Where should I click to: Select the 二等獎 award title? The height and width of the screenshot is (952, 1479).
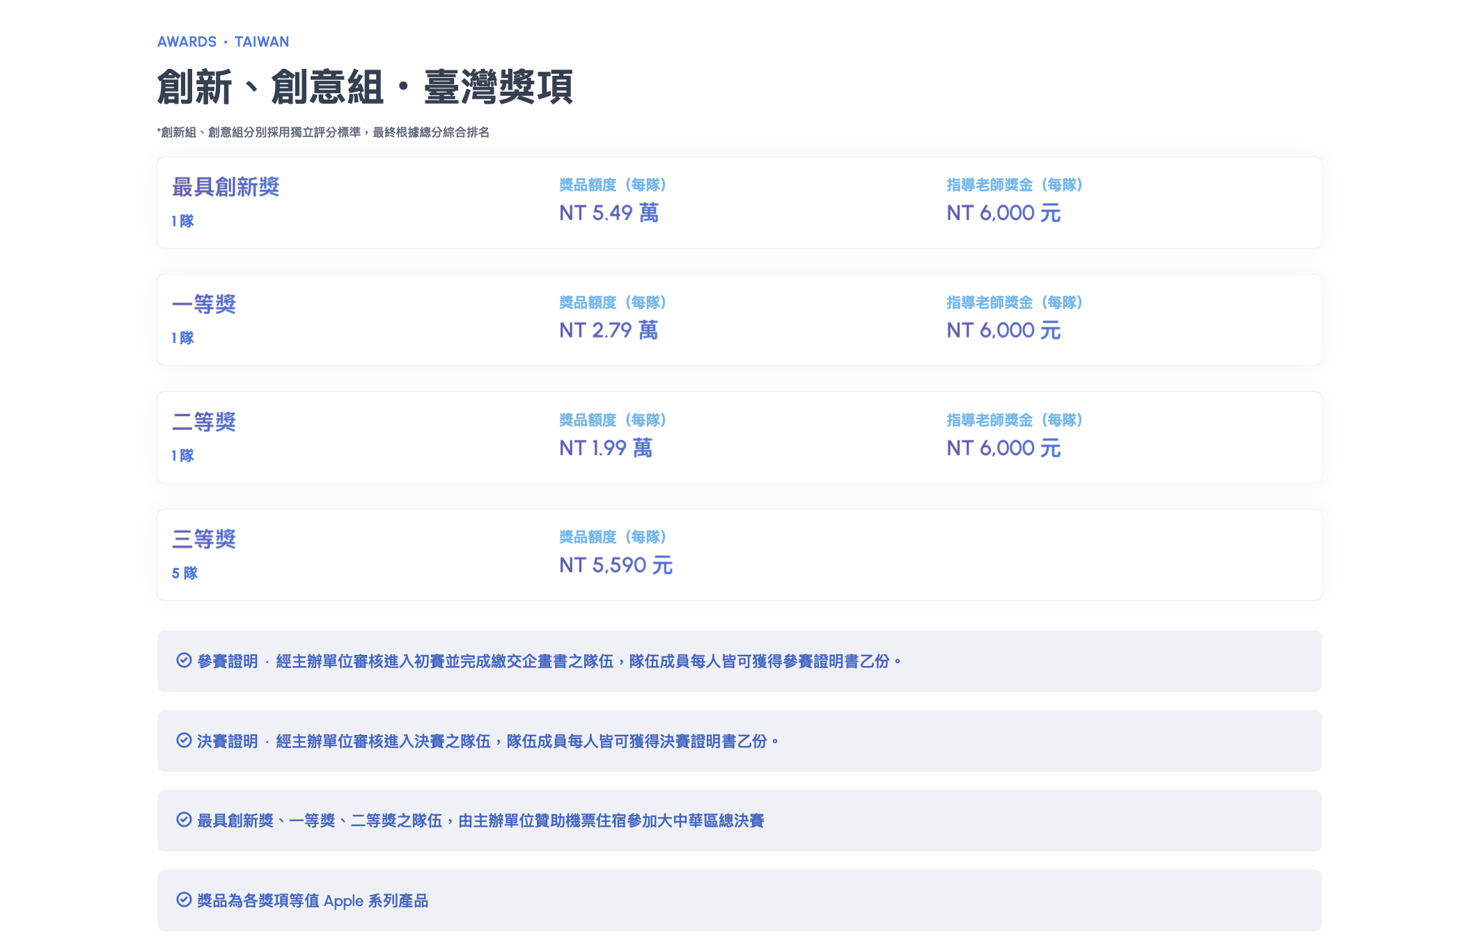(x=204, y=422)
